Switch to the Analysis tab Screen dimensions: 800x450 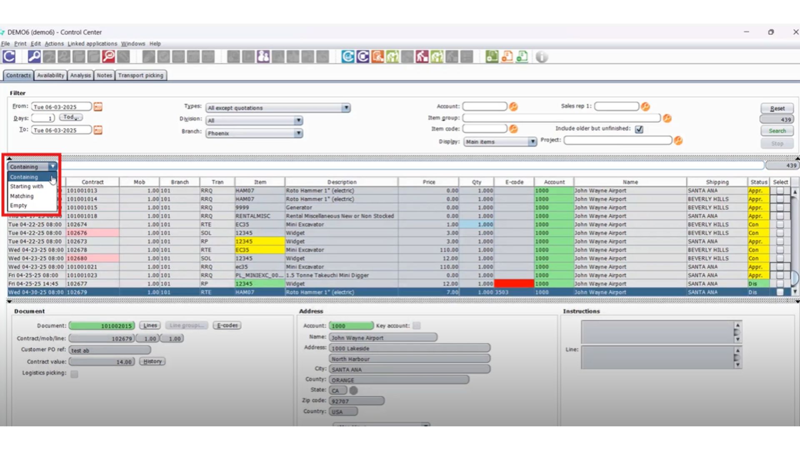tap(80, 75)
